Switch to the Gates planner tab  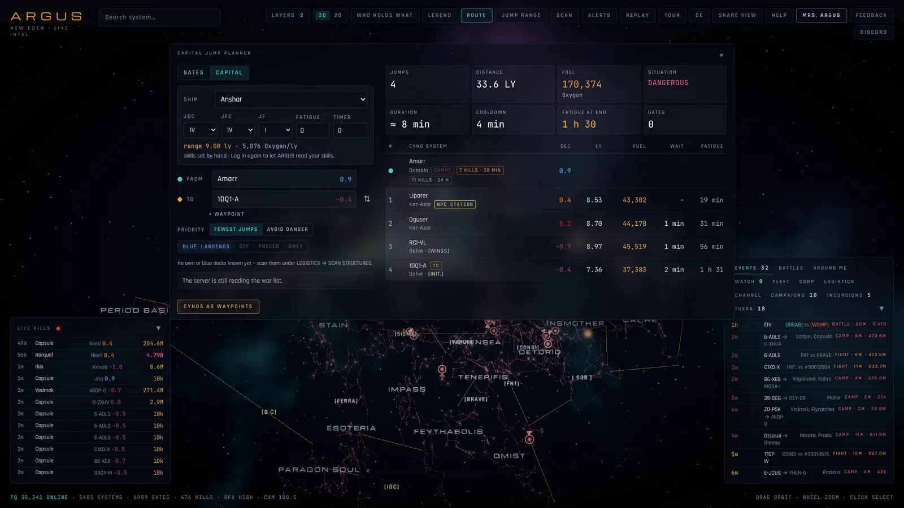(193, 73)
